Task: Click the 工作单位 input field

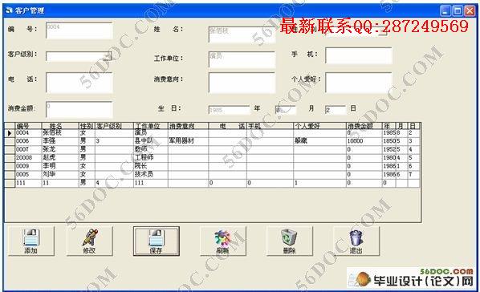Action: [242, 59]
